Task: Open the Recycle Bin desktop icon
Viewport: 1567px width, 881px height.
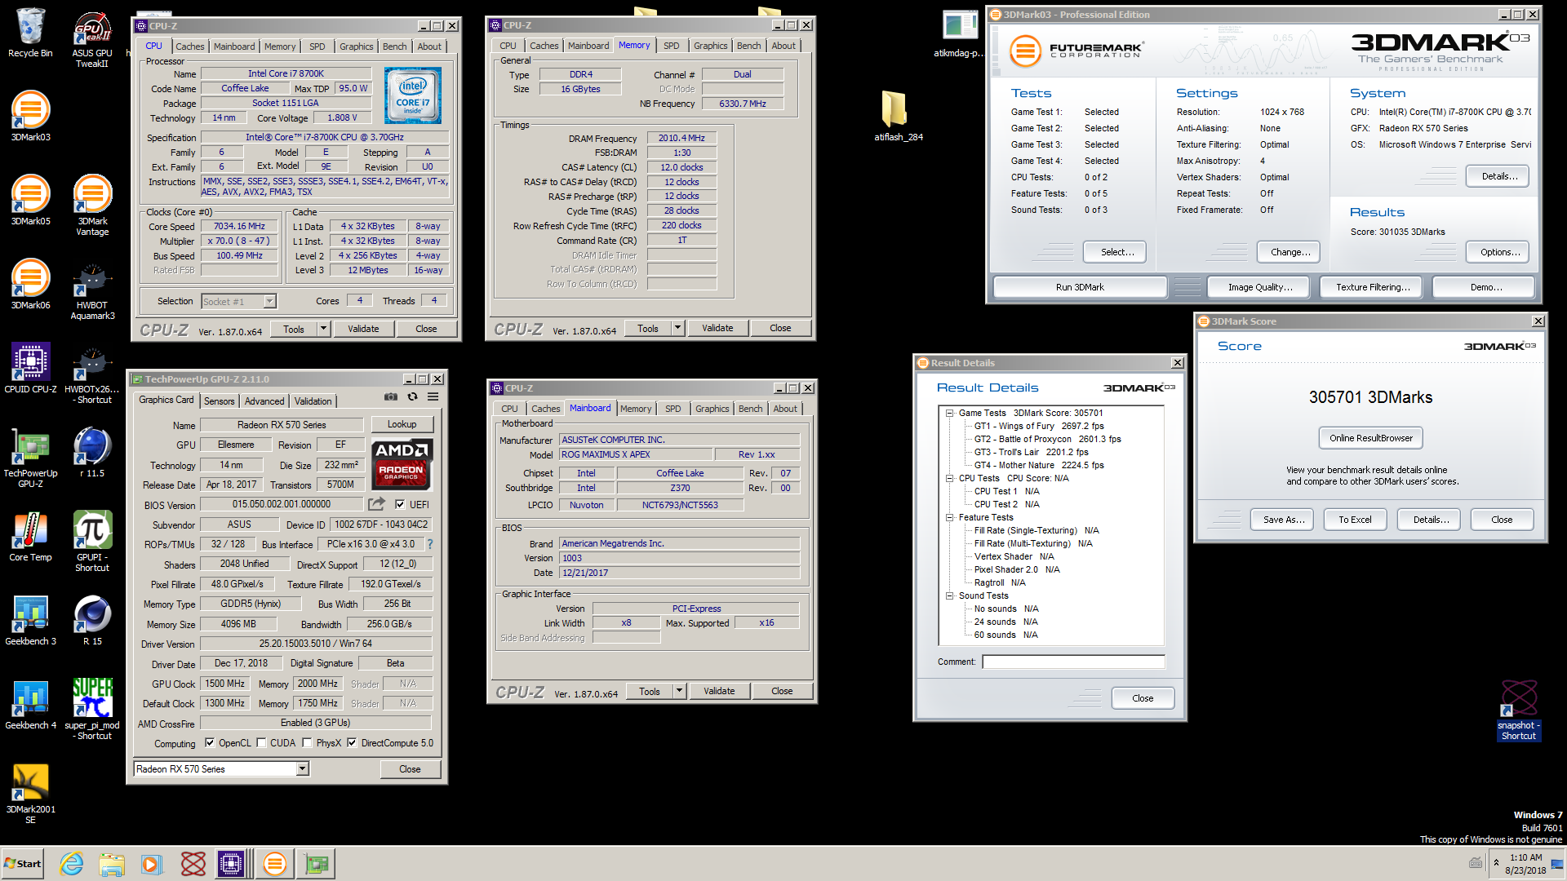Action: pyautogui.click(x=30, y=33)
